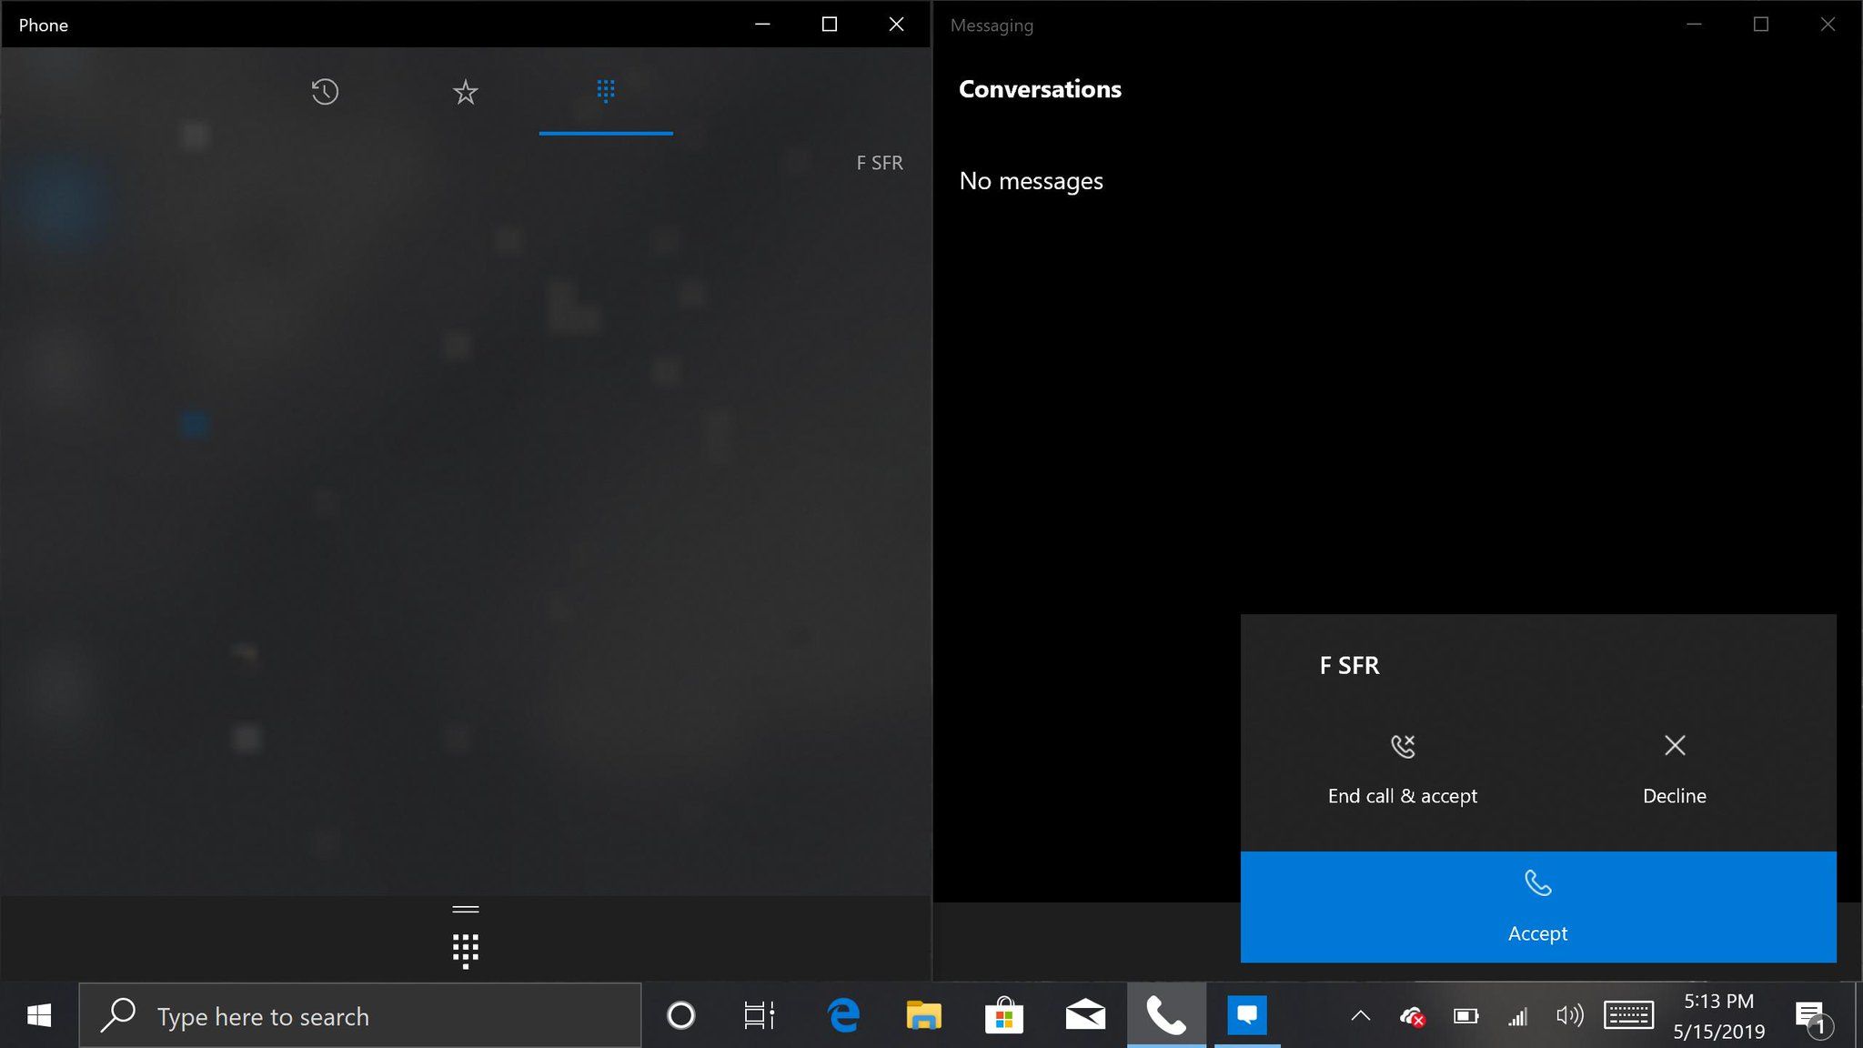Select the dial pad tab in Phone
The height and width of the screenshot is (1048, 1863).
[606, 92]
